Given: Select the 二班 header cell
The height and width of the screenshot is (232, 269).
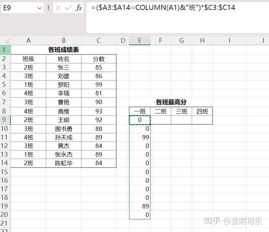Looking at the screenshot, I should [x=161, y=111].
